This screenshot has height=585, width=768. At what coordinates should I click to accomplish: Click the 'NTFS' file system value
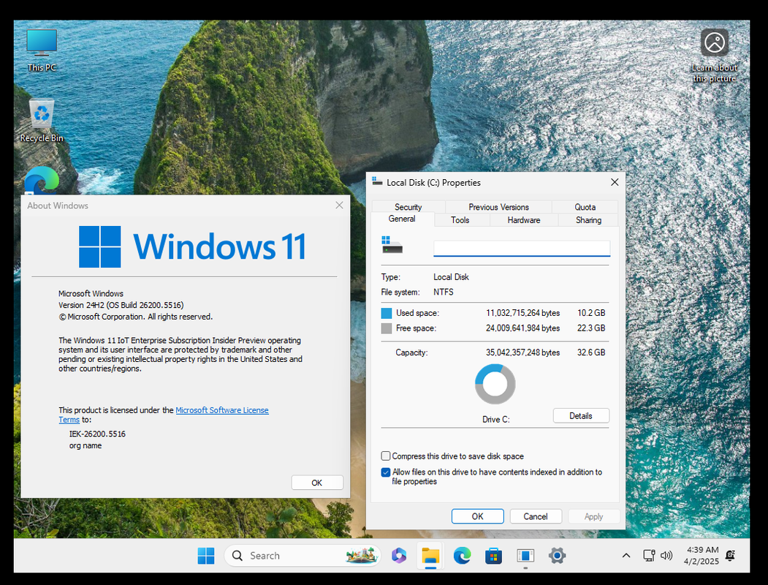pos(444,292)
